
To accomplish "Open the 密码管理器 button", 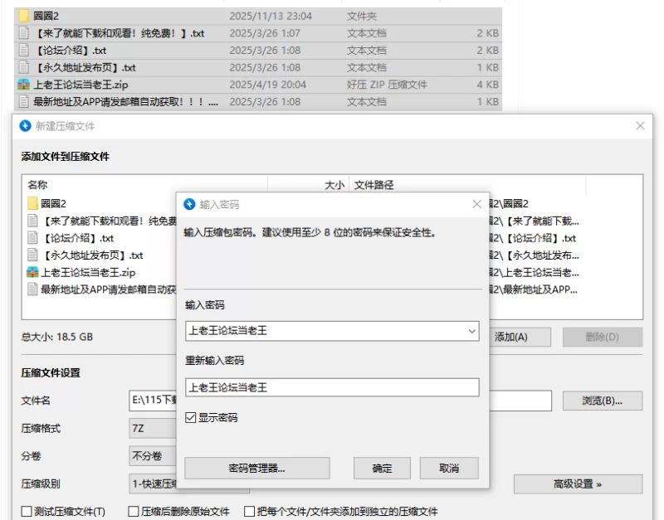I will [256, 468].
